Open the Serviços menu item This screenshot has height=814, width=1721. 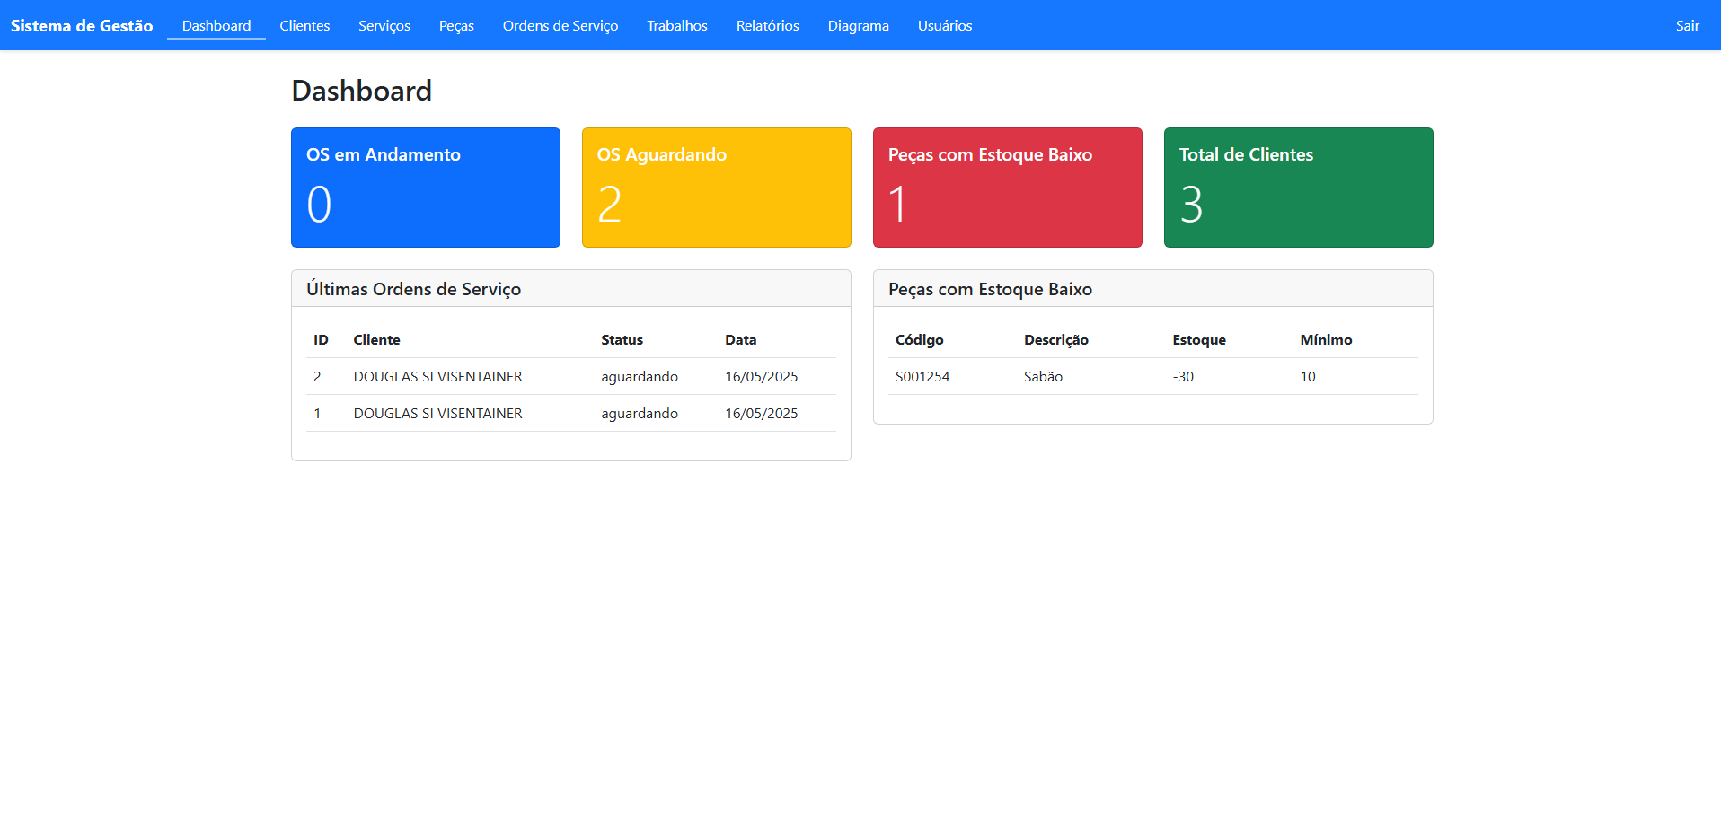pos(384,25)
